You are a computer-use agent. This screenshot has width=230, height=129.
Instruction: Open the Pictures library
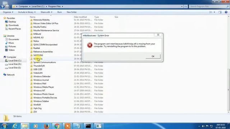pos(12,47)
